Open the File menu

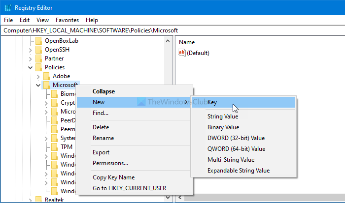coord(8,20)
